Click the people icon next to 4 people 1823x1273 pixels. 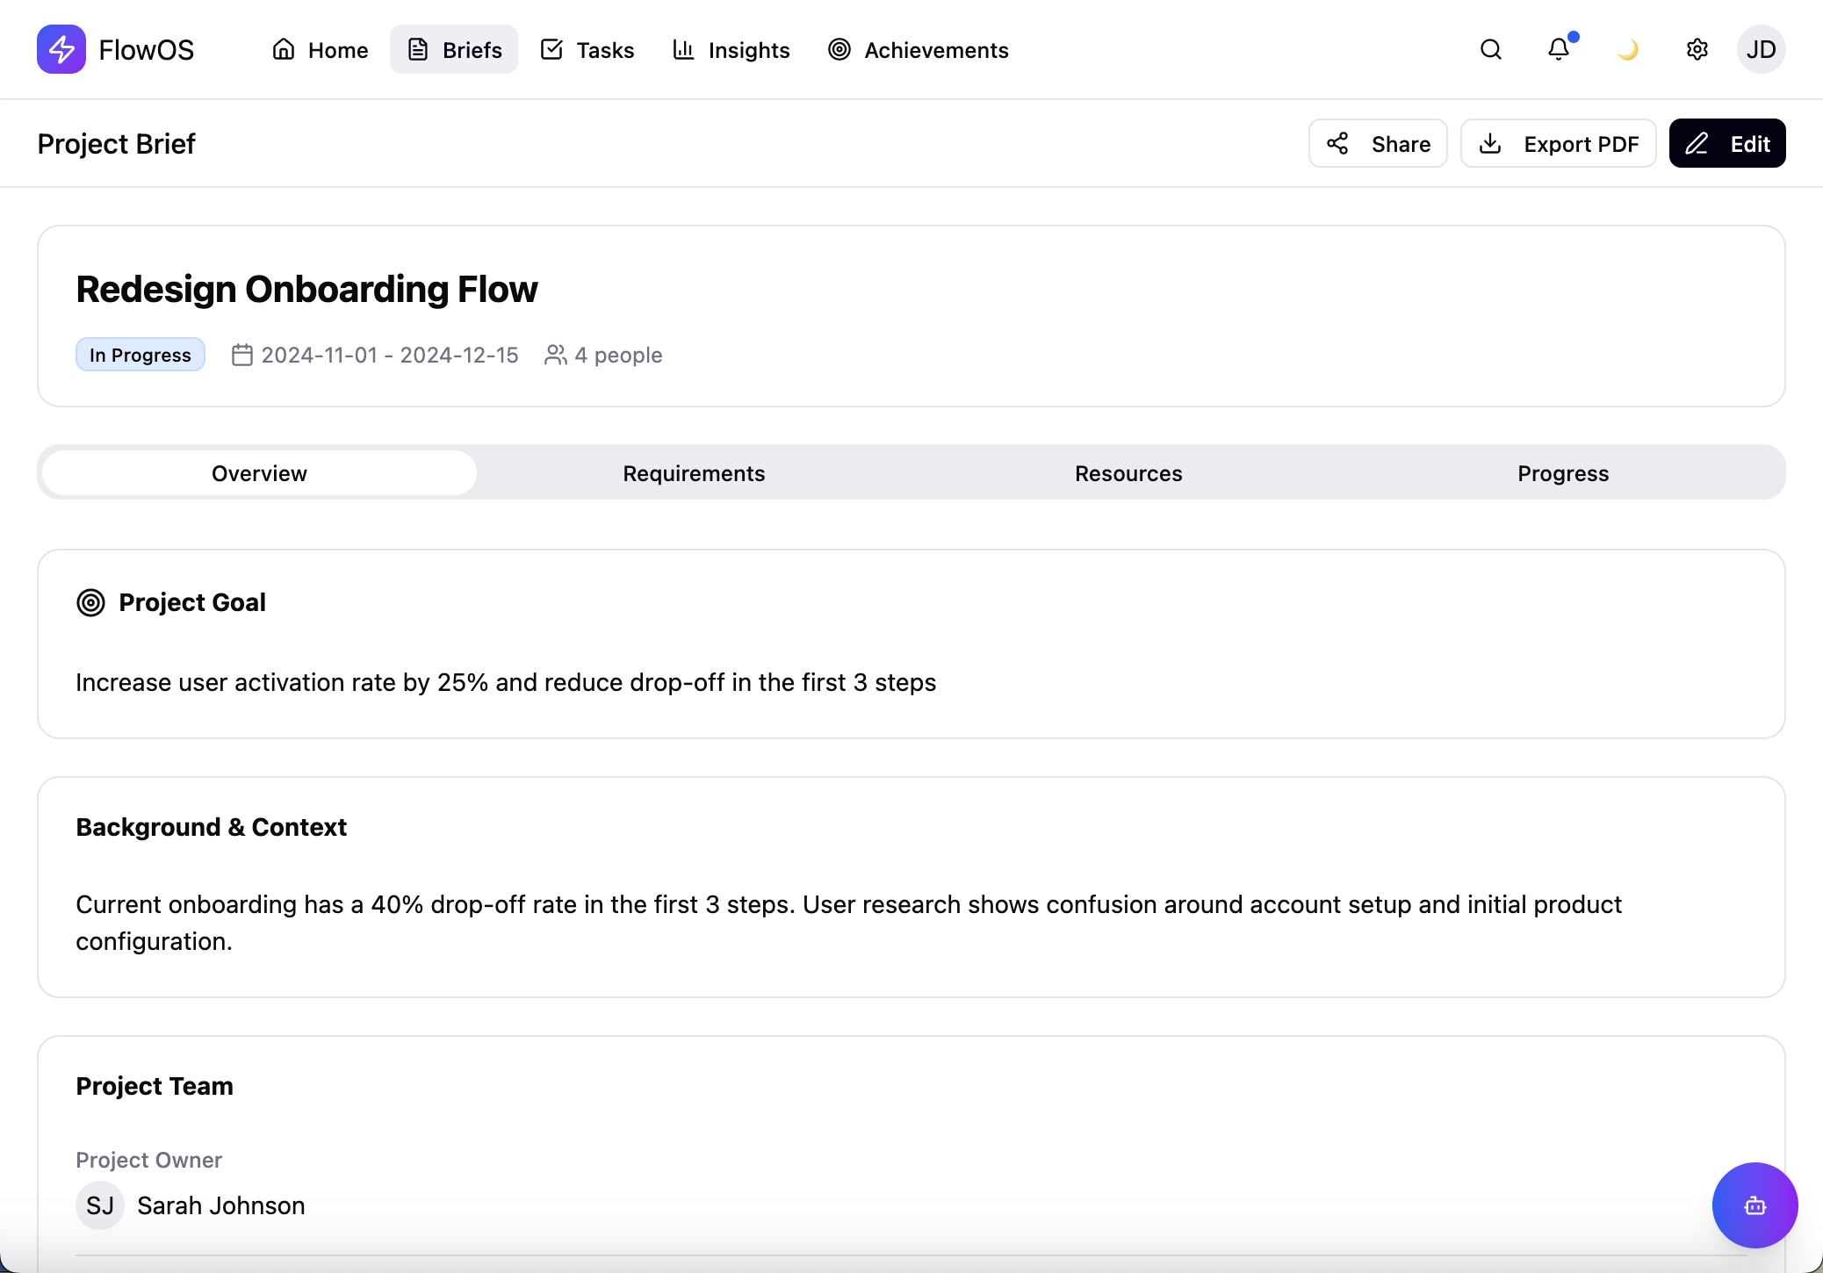pos(555,355)
